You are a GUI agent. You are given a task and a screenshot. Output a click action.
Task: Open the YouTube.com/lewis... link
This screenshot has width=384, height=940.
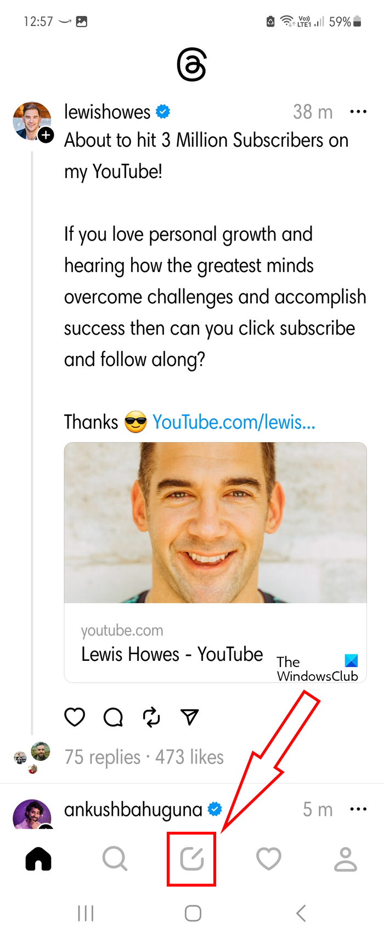[234, 422]
